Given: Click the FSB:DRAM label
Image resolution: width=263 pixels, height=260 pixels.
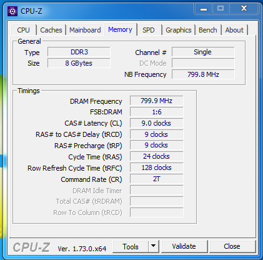Looking at the screenshot, I should (x=106, y=112).
